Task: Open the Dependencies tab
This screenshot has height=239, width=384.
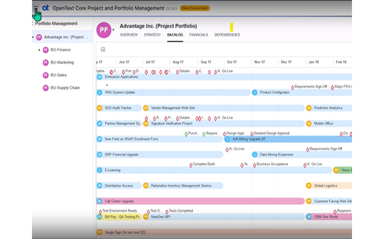Action: click(x=227, y=35)
